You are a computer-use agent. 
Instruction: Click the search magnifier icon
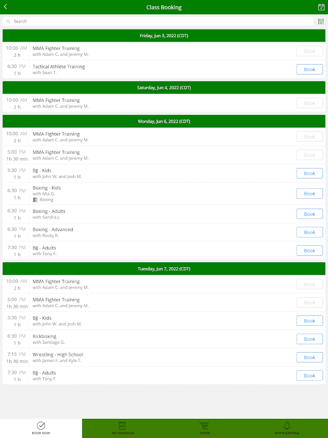tap(8, 21)
